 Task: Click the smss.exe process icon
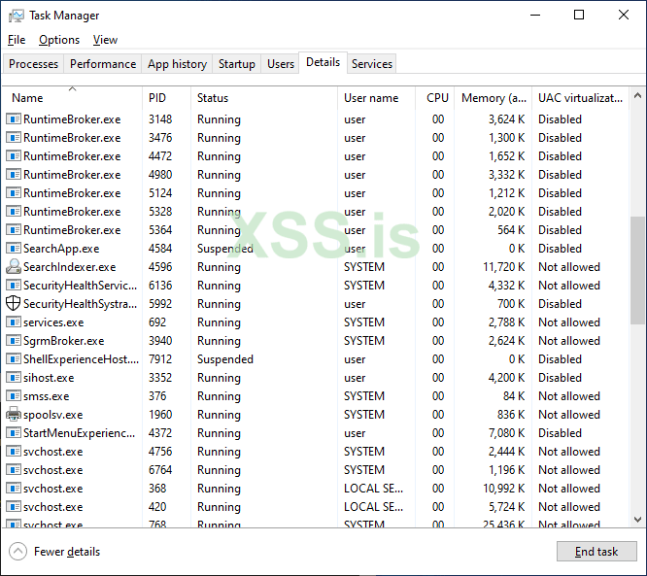[x=14, y=396]
